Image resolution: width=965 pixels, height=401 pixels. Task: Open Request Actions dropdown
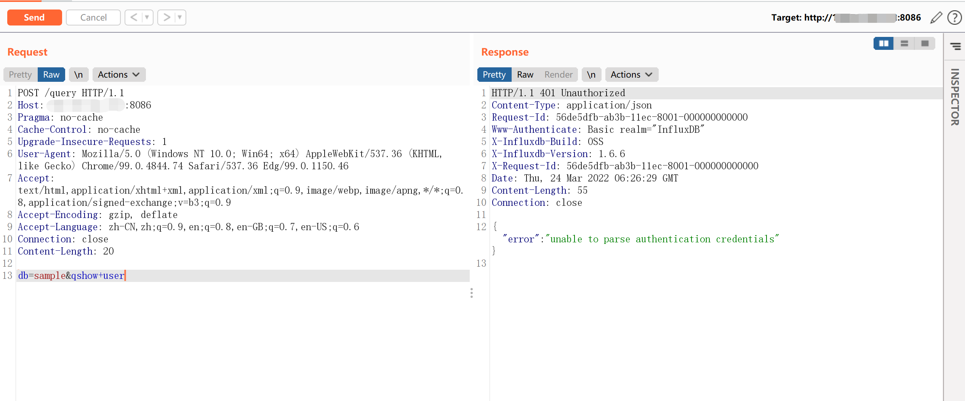(x=119, y=75)
